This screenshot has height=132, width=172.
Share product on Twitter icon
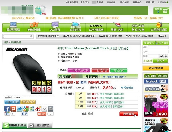20,109
